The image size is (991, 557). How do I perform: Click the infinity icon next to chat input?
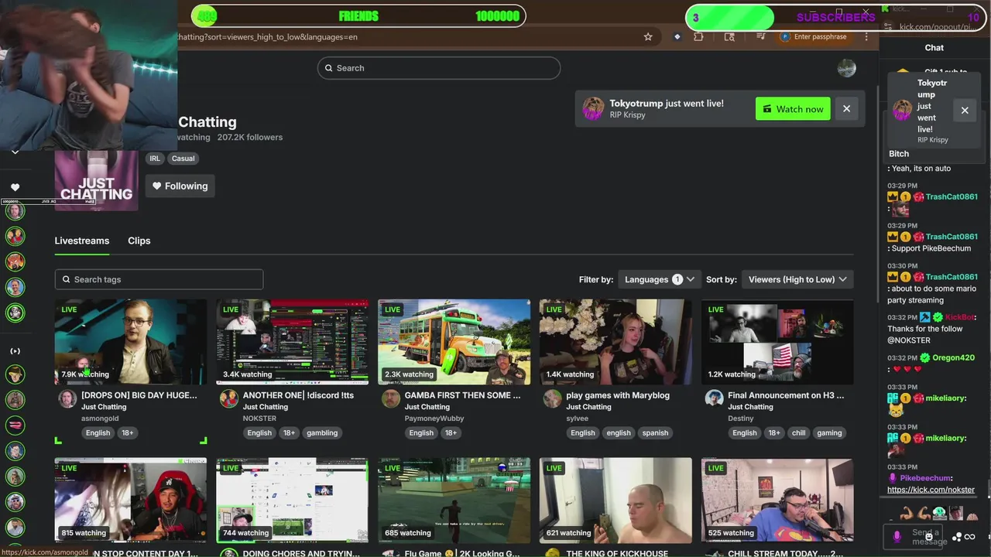pos(970,537)
